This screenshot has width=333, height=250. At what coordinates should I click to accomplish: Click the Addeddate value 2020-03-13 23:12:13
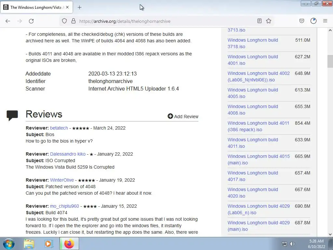coord(113,74)
